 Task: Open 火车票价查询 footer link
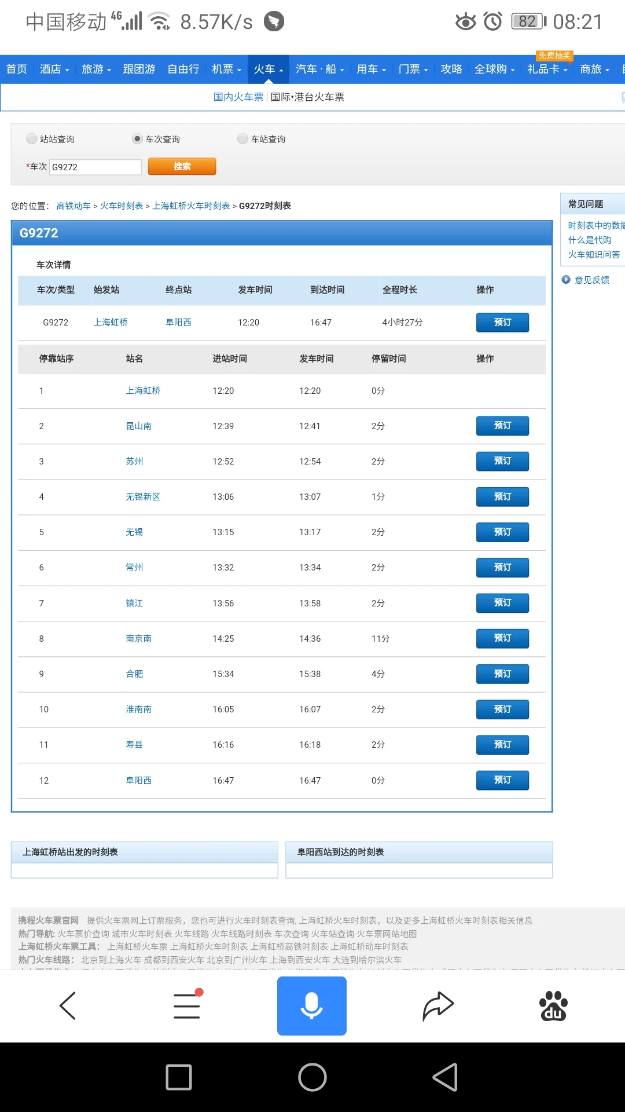83,934
